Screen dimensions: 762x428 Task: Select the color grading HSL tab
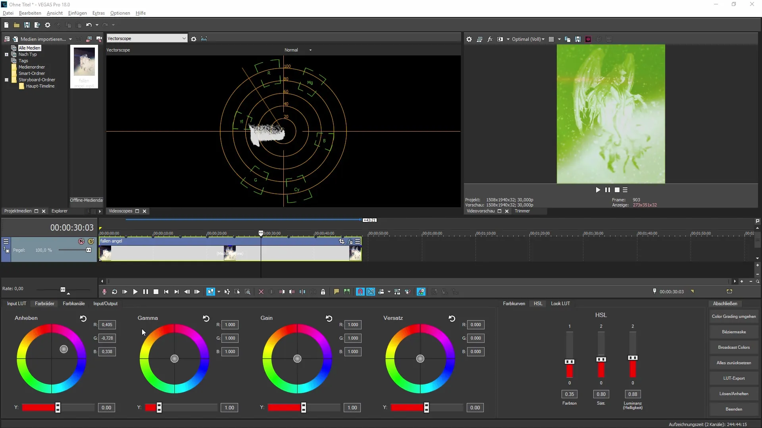click(x=538, y=303)
